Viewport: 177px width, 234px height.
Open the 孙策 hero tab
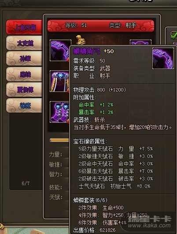[x=24, y=58]
